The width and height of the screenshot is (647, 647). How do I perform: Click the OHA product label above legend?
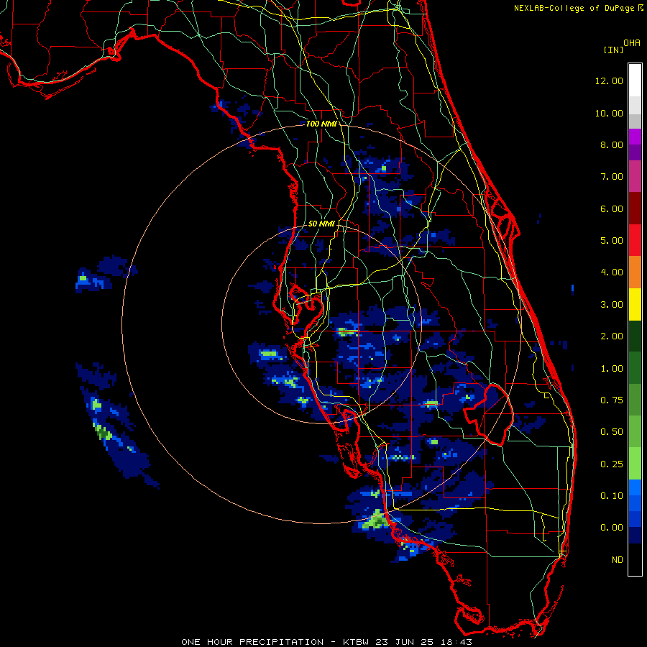(x=632, y=42)
